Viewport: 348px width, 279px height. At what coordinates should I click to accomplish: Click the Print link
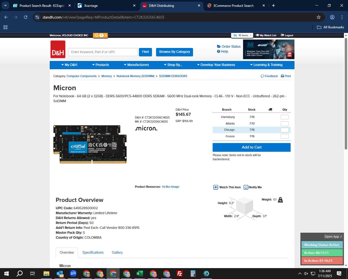[286, 76]
